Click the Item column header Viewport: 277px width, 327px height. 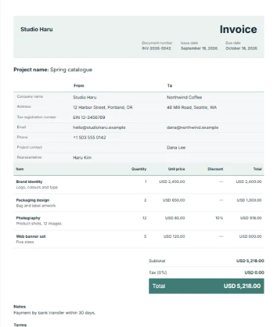[x=20, y=169]
